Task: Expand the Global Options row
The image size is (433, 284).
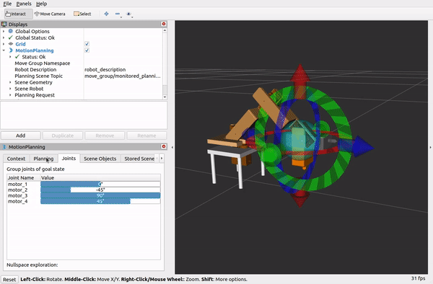Action: 4,31
